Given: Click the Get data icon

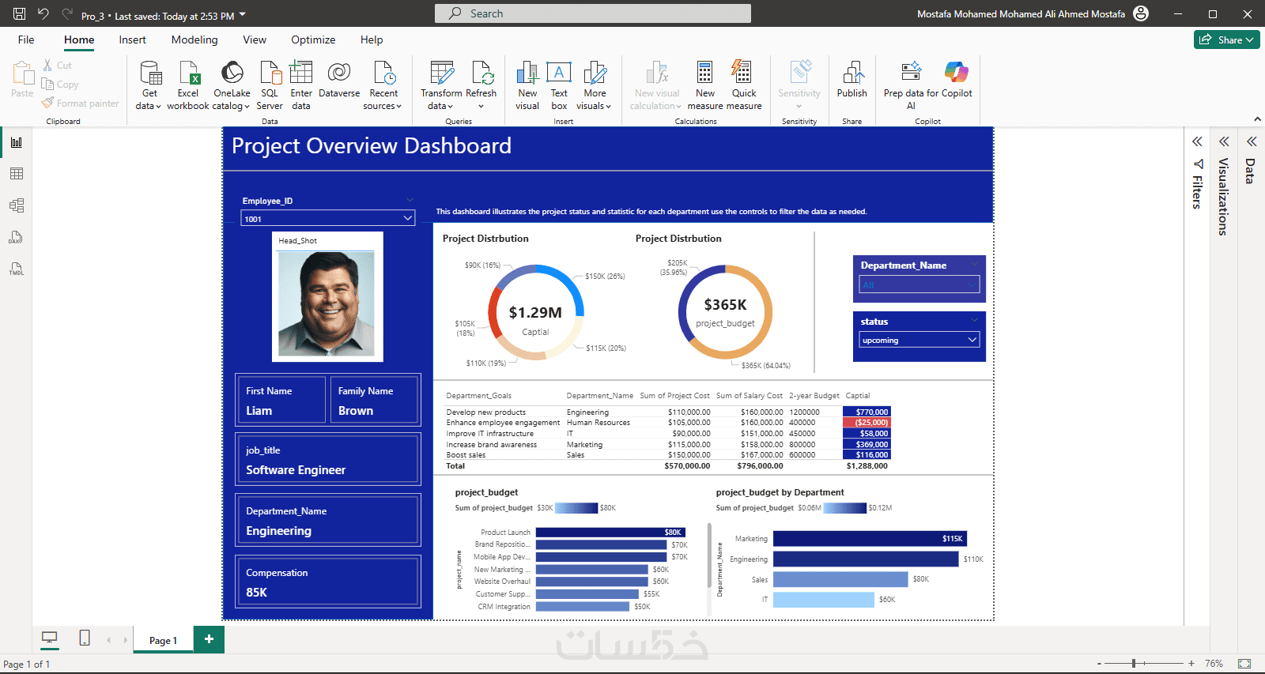Looking at the screenshot, I should (x=149, y=73).
